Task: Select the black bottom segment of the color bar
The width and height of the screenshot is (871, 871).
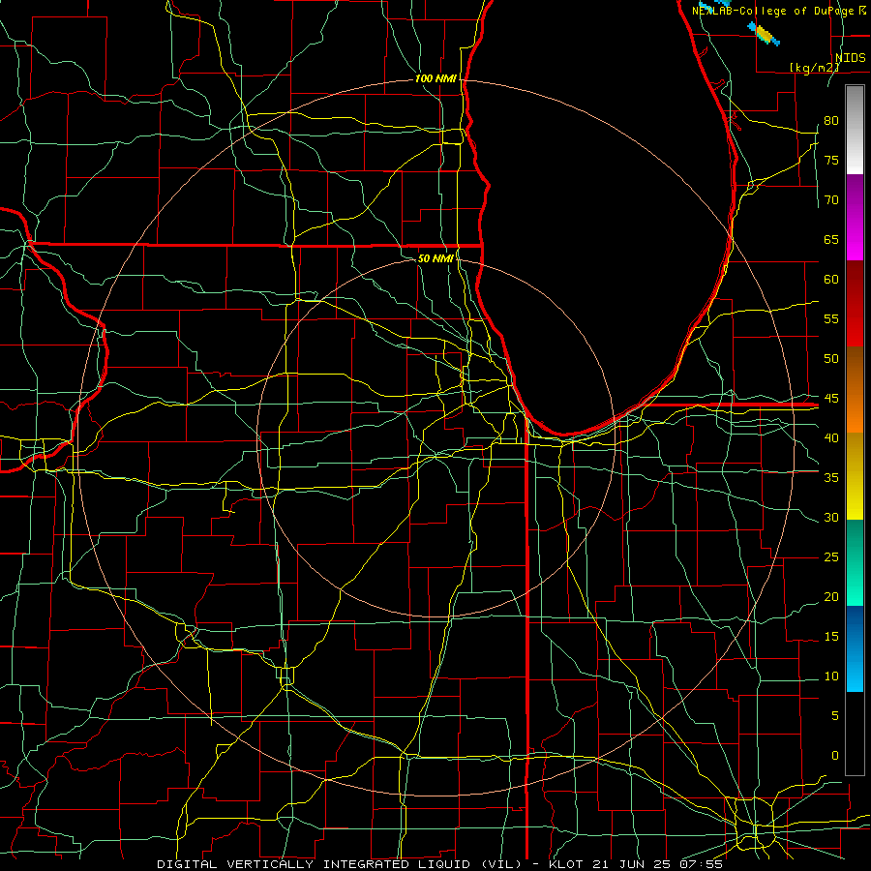Action: 855,734
